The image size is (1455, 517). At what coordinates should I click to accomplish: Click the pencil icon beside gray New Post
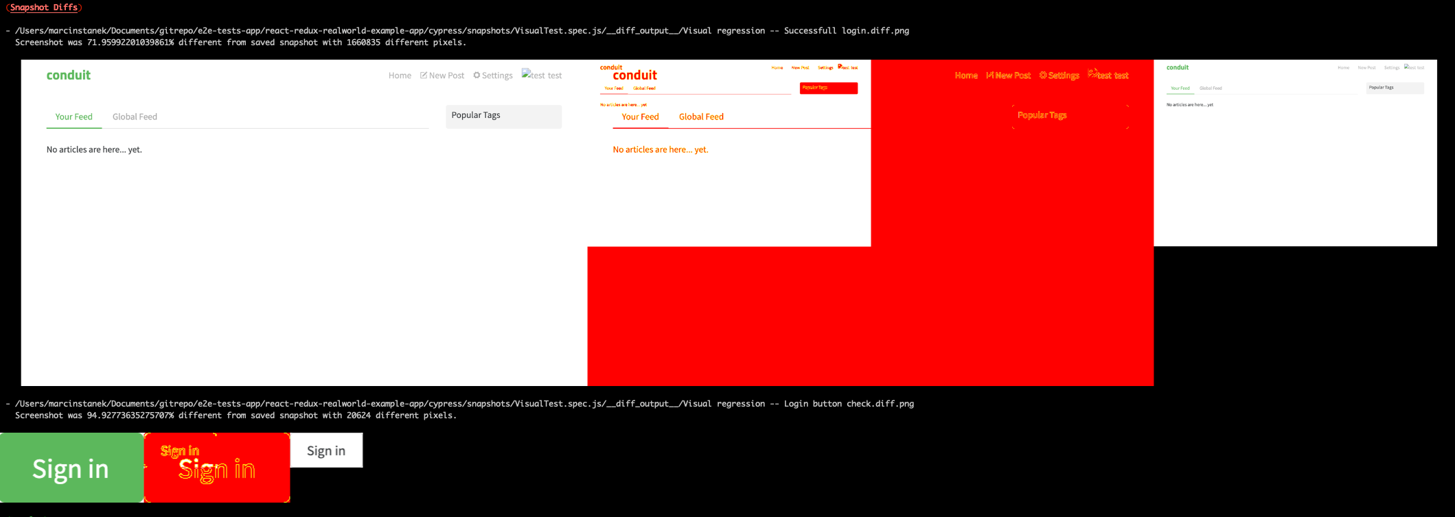pyautogui.click(x=424, y=75)
